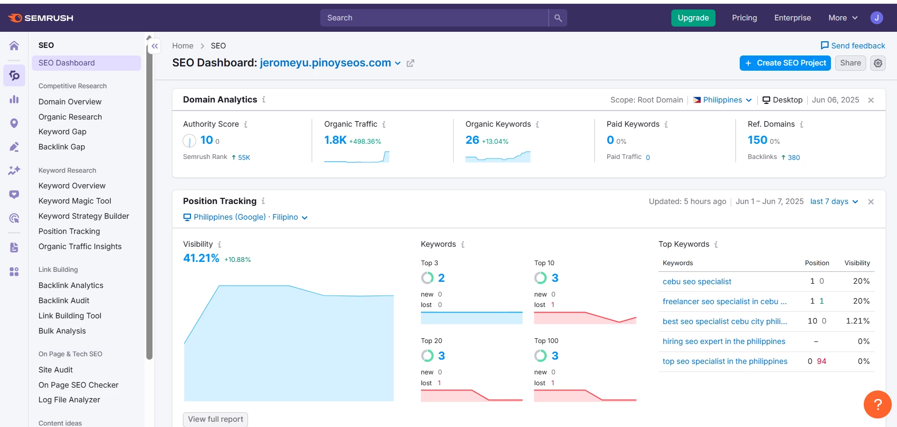
Task: Open the orange help question button
Action: (x=878, y=404)
